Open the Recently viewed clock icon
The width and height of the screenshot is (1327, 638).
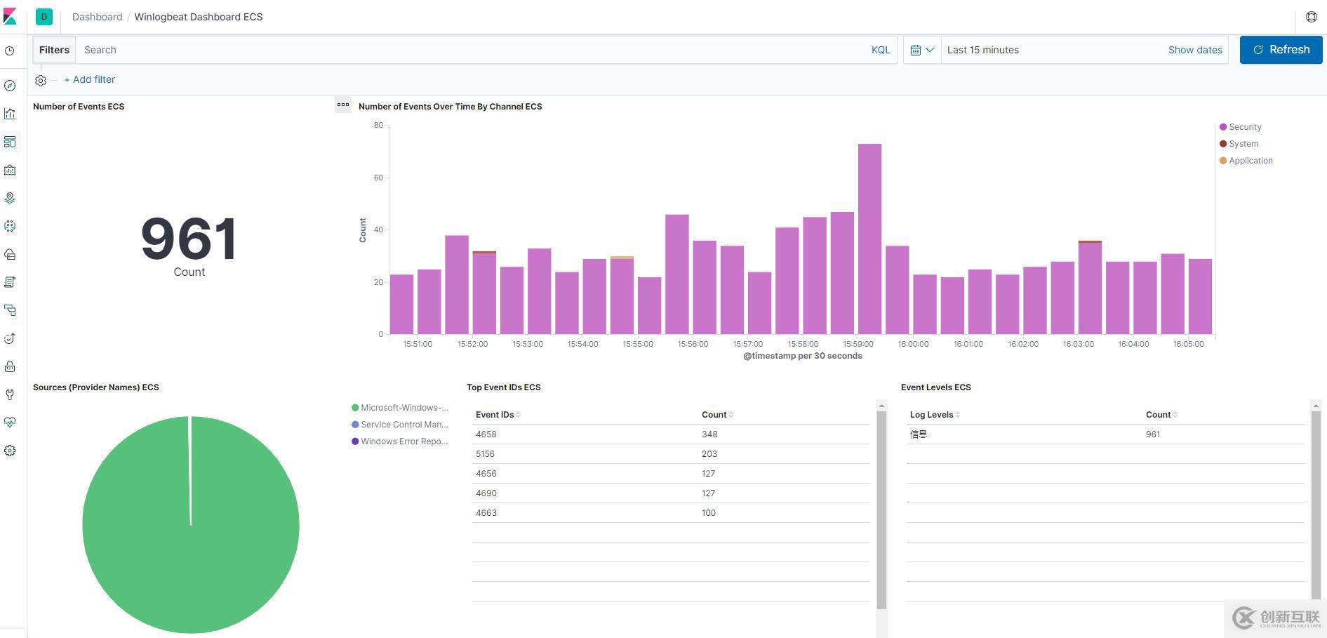[x=10, y=51]
